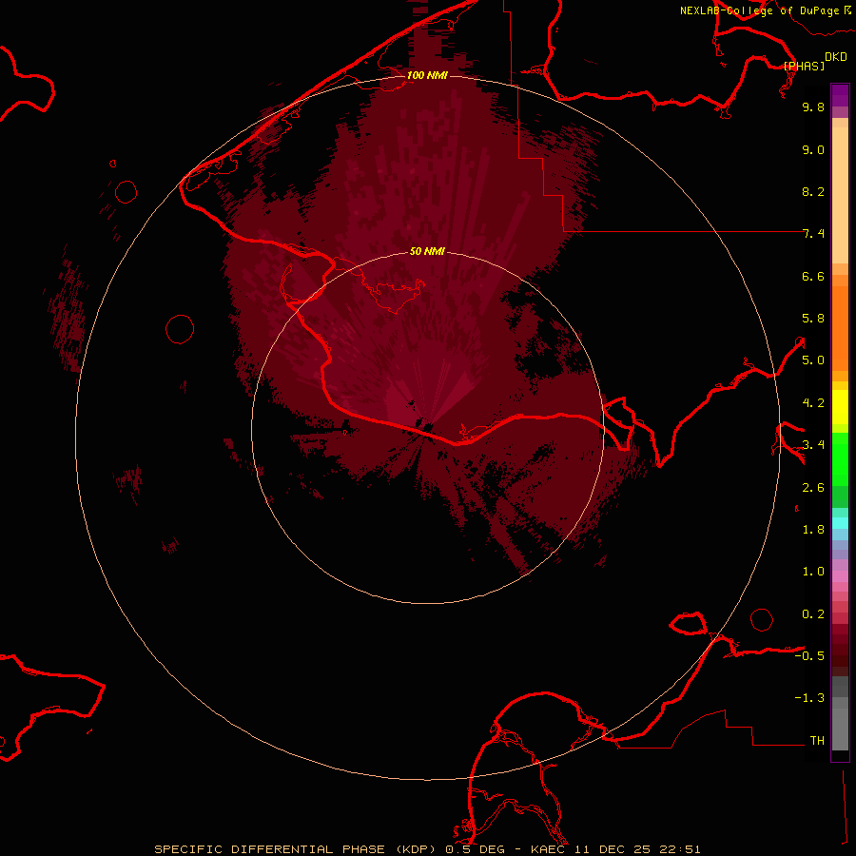Image resolution: width=856 pixels, height=856 pixels.
Task: Select the "0.5 DEG" elevation text
Action: [x=475, y=849]
